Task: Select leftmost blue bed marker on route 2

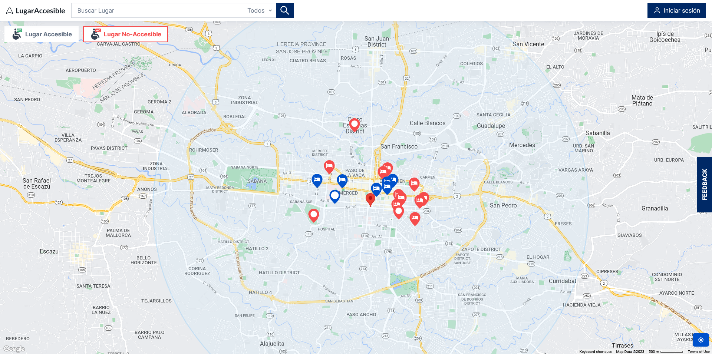Action: 317,180
